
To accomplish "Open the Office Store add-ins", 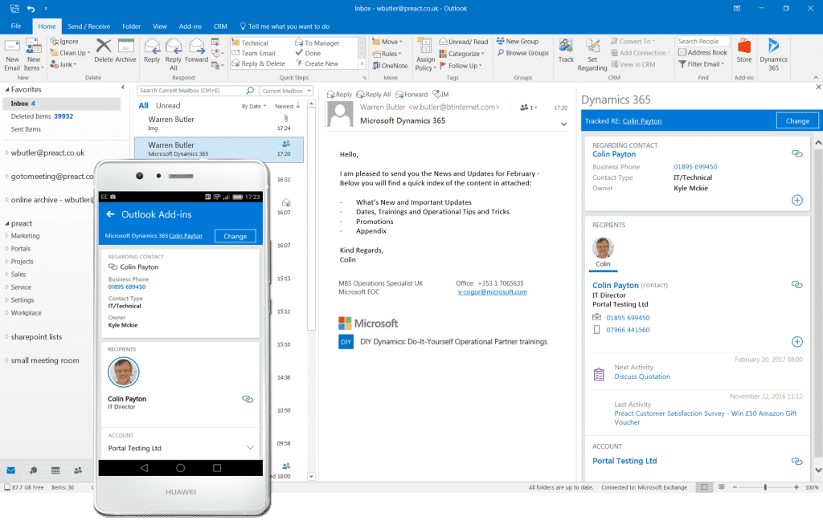I will (x=743, y=51).
